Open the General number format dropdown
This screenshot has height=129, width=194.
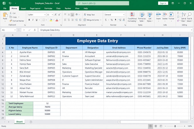point(124,15)
